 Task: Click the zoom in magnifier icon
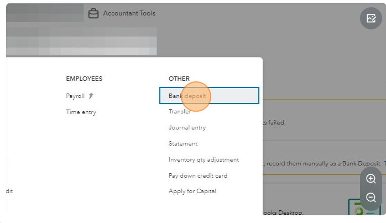(371, 179)
